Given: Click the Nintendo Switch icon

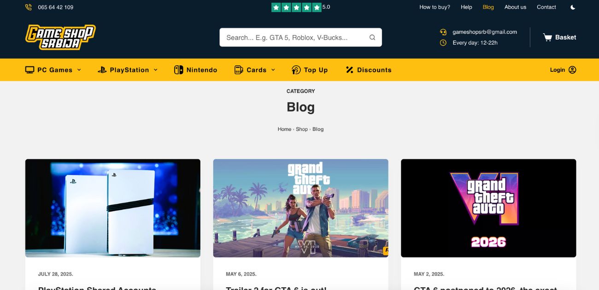Looking at the screenshot, I should (178, 70).
